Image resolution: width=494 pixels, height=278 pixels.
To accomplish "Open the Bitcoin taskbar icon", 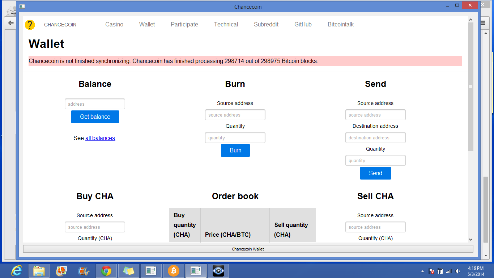I will (x=174, y=271).
